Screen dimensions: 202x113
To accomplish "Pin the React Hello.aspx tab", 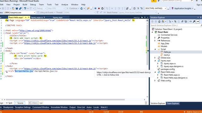I will click(26, 17).
